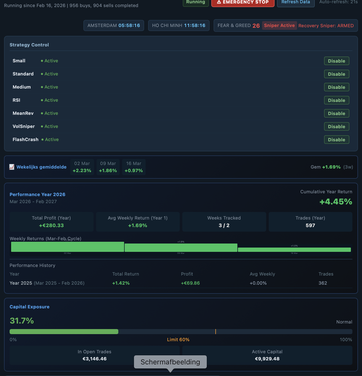This screenshot has height=376, width=362.
Task: Select the 02 Mar weekly return chip
Action: pyautogui.click(x=82, y=167)
